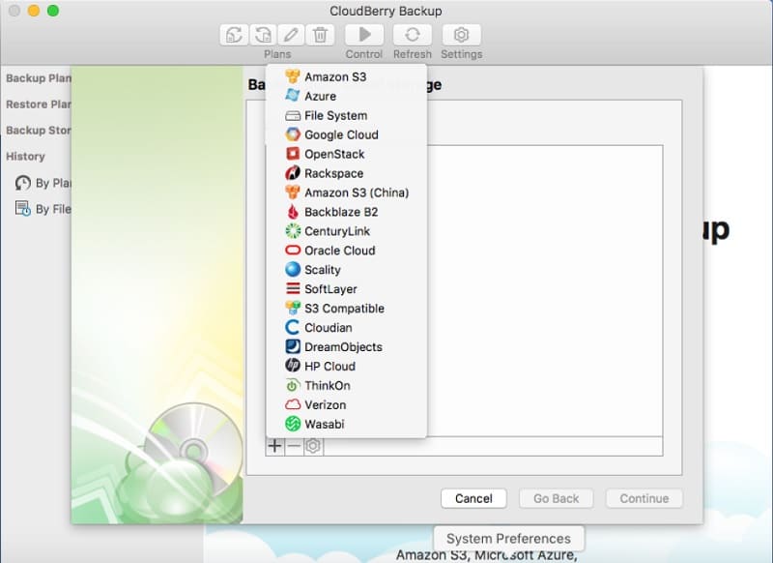Click the Refresh toolbar icon
This screenshot has height=563, width=773.
[413, 35]
